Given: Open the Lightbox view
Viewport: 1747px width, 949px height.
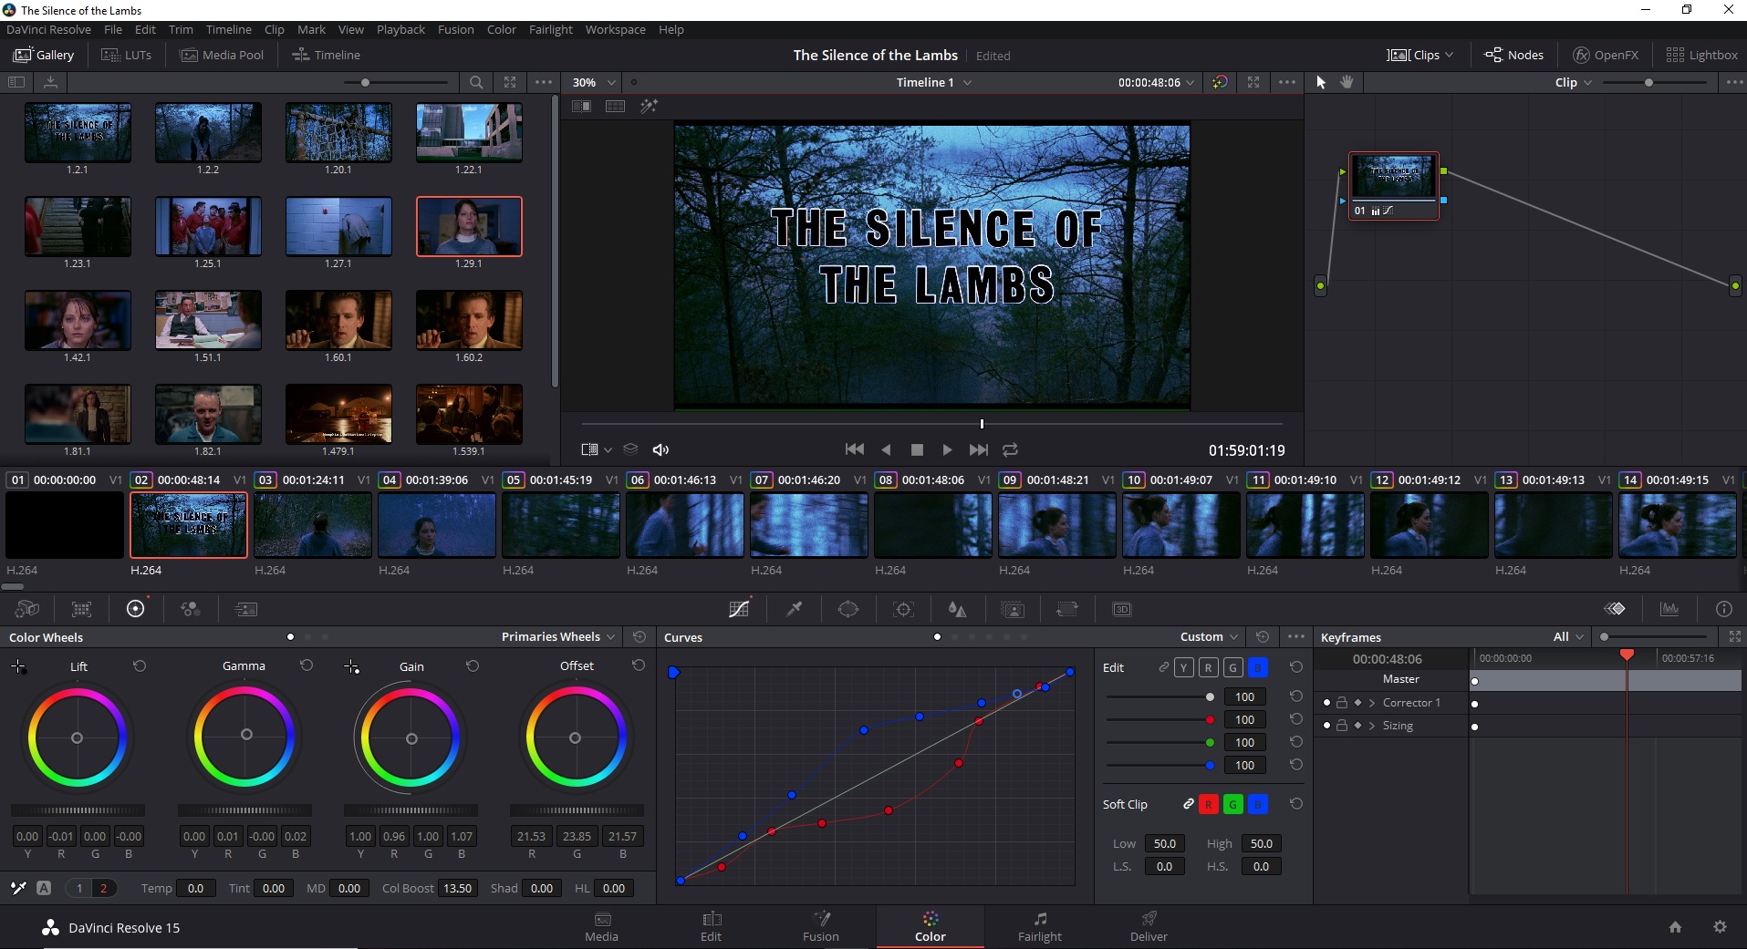Looking at the screenshot, I should (1701, 55).
